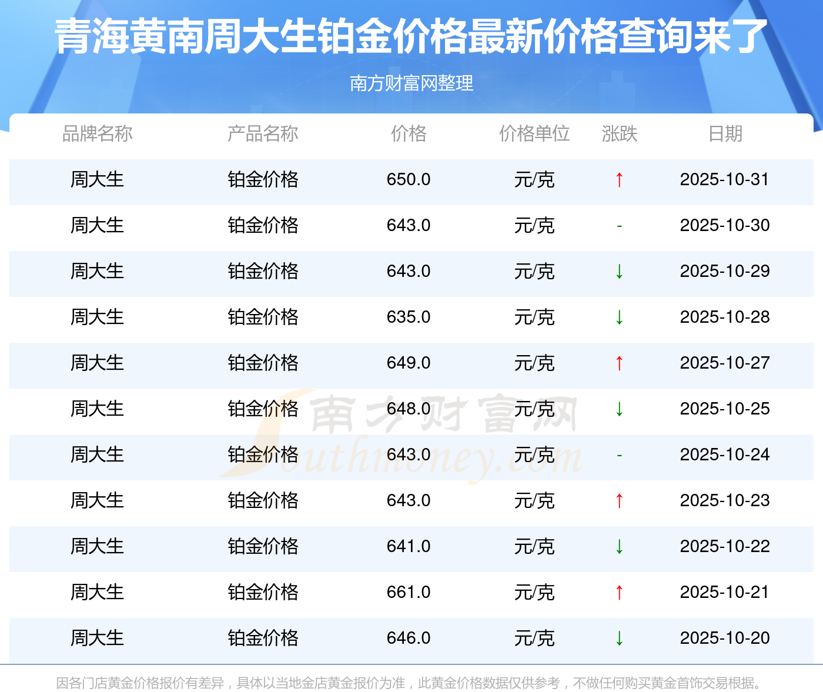Select the date 2025-10-27

(x=725, y=363)
